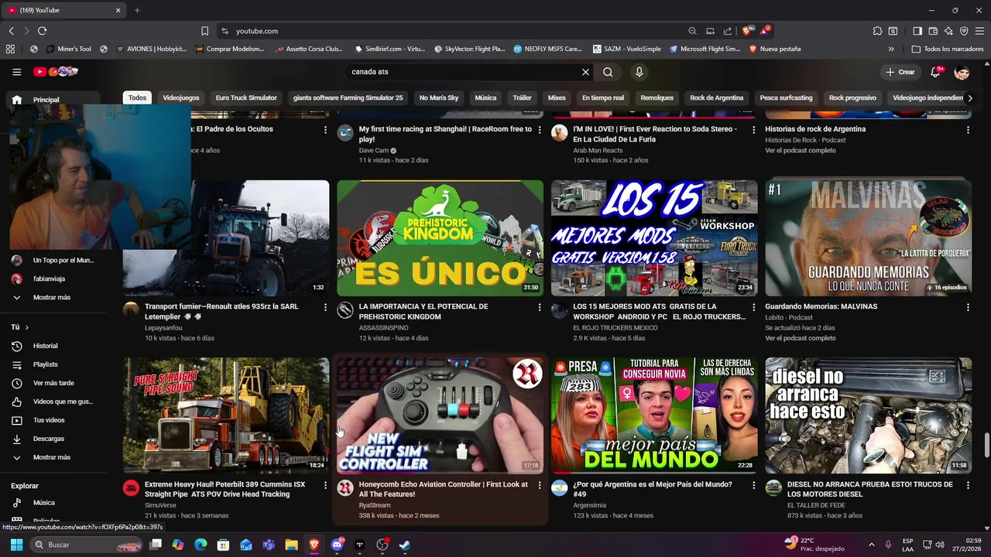Go to Principal in the sidebar
The width and height of the screenshot is (991, 557).
click(x=54, y=100)
